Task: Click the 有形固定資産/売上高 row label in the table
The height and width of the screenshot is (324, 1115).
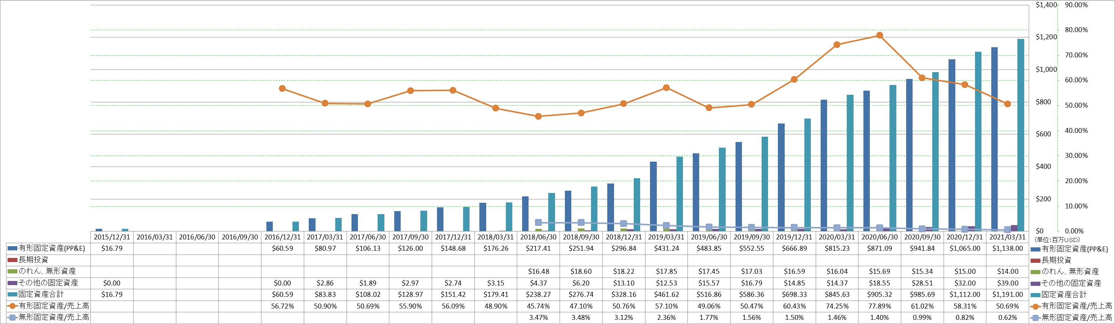Action: tap(54, 306)
